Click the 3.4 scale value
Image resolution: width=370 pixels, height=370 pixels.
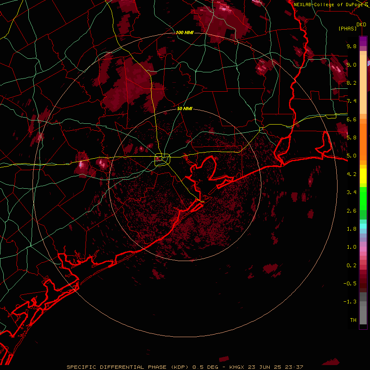pyautogui.click(x=351, y=192)
